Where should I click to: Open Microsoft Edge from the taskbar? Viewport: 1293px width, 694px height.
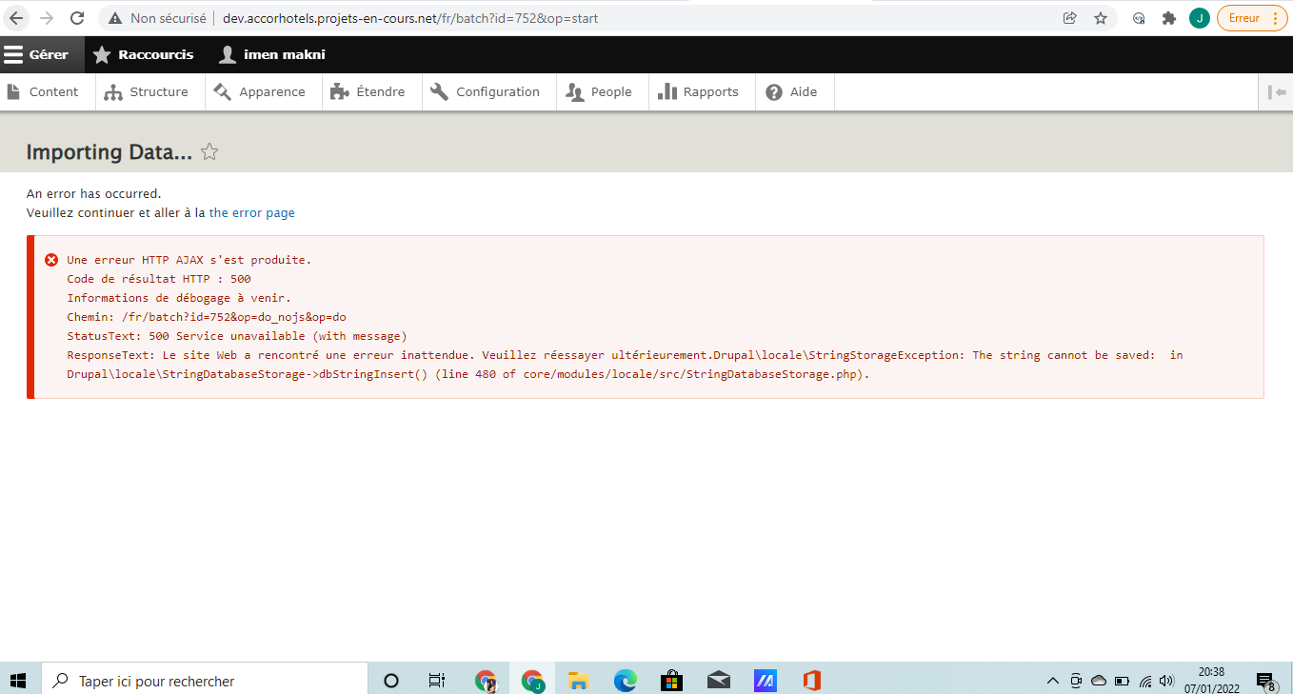[x=625, y=680]
